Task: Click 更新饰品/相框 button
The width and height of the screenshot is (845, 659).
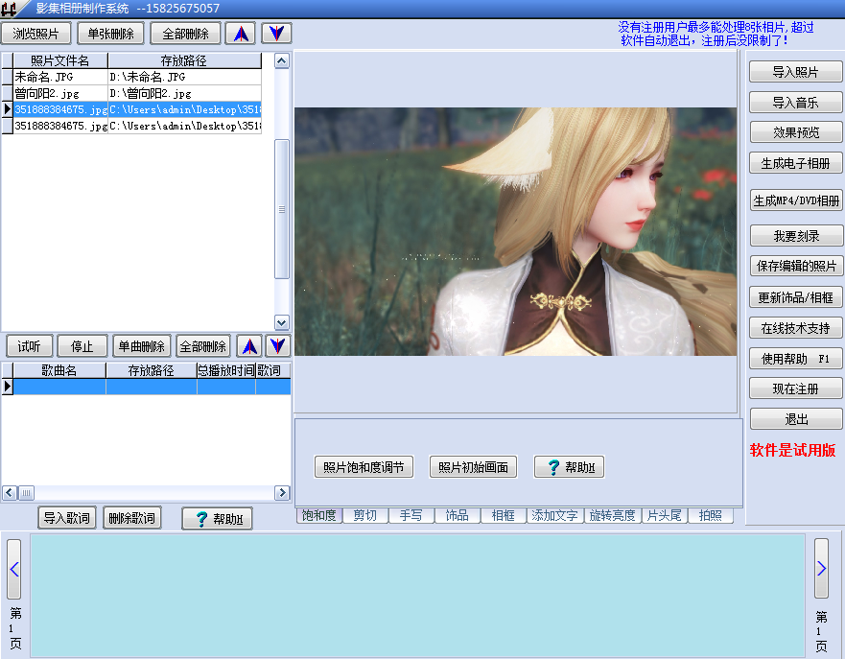Action: pyautogui.click(x=795, y=297)
